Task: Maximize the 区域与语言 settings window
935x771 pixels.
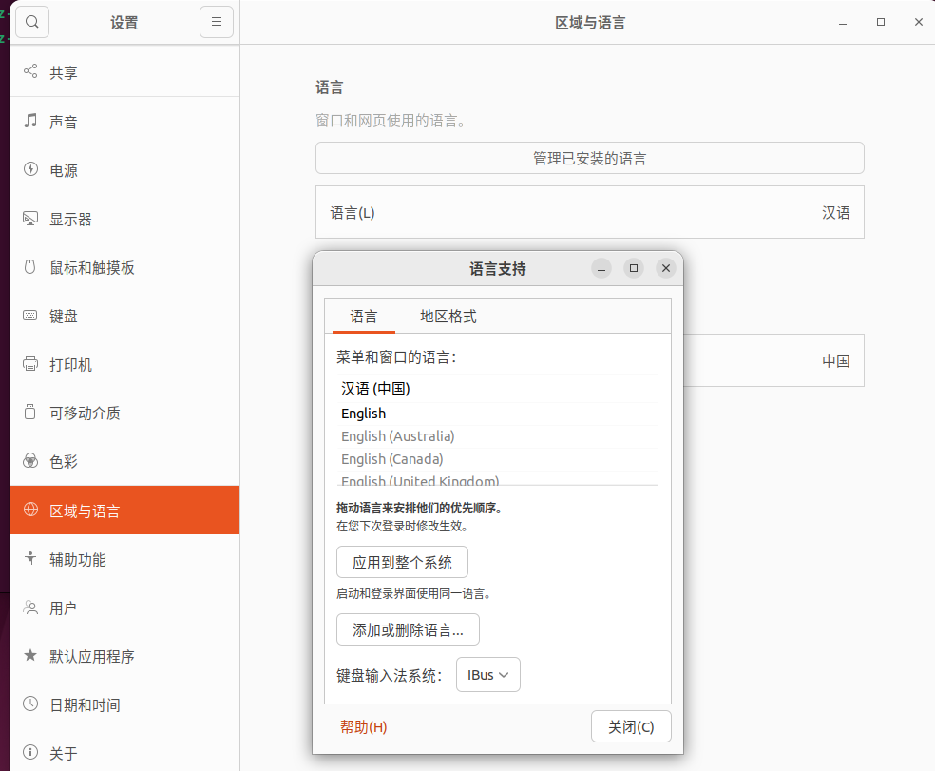Action: [881, 22]
